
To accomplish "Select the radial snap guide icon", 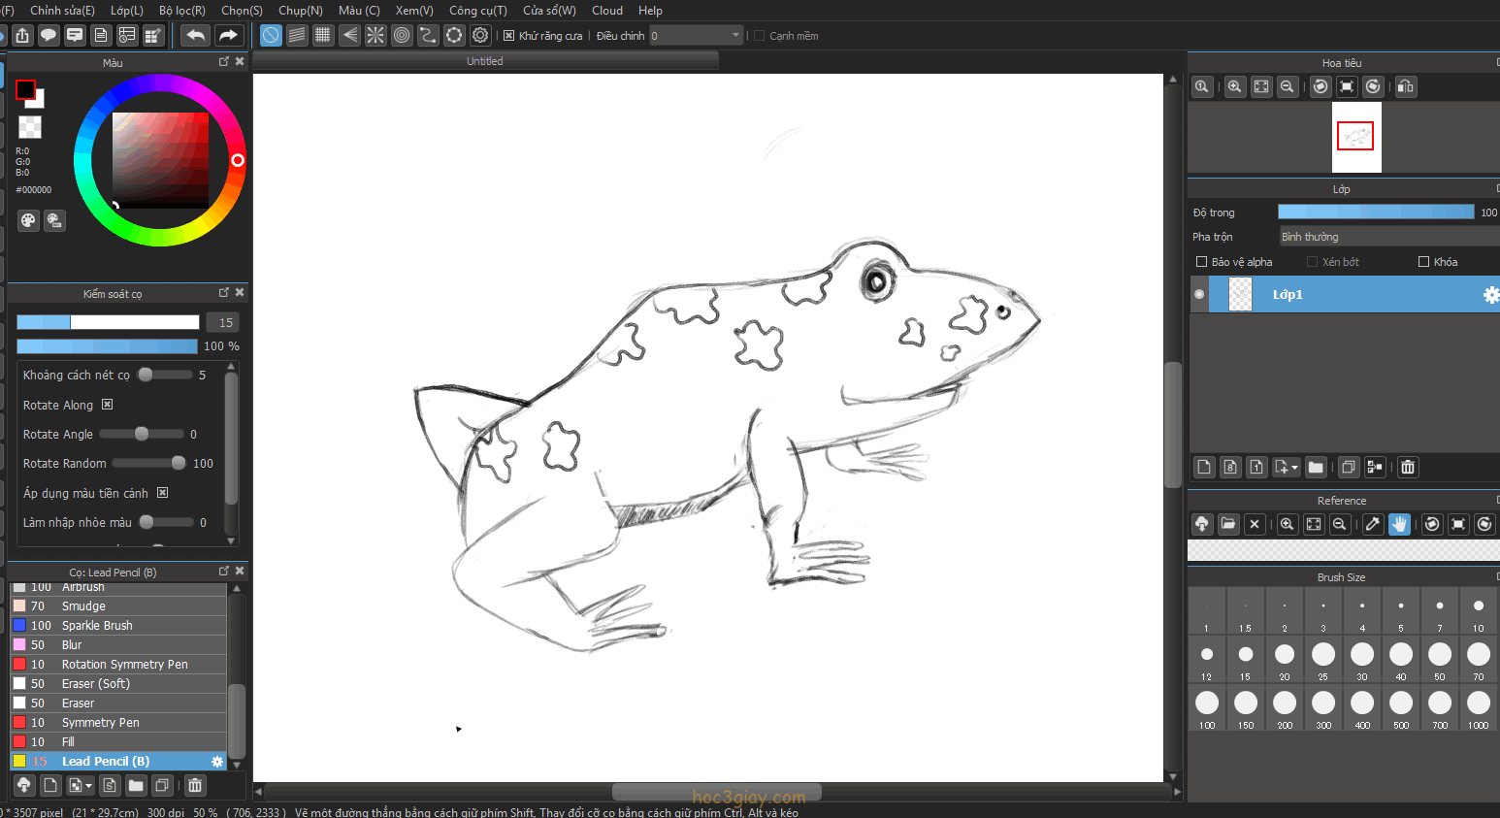I will pos(375,36).
